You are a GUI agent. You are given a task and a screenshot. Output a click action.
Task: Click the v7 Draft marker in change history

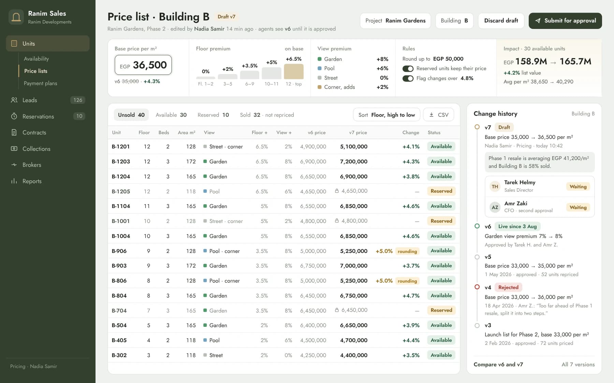(x=477, y=127)
